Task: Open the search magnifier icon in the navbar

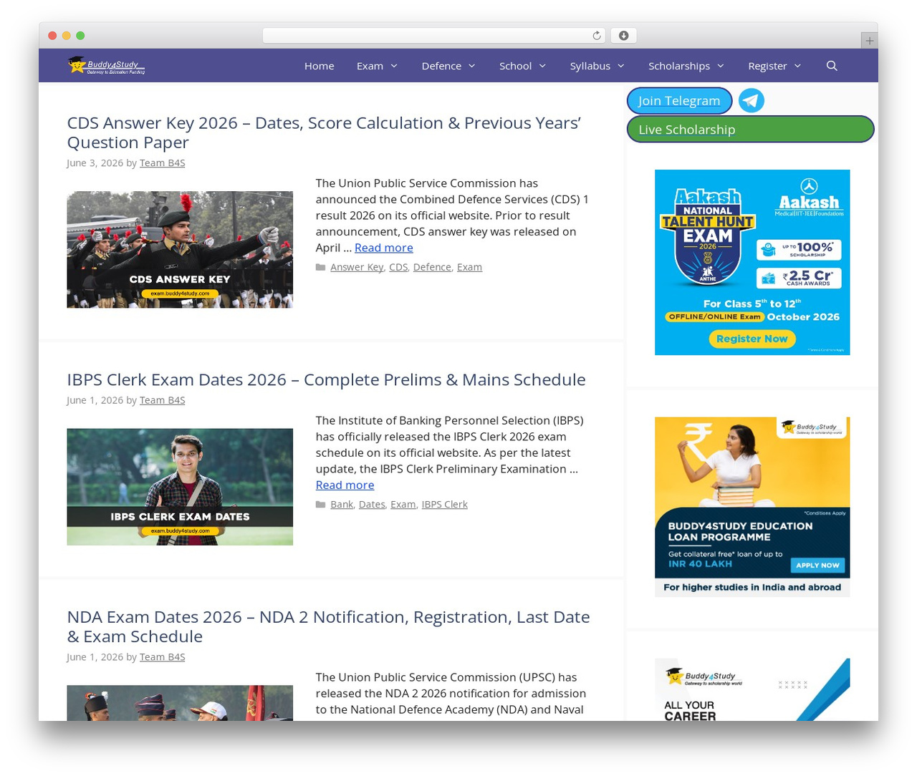Action: click(832, 66)
